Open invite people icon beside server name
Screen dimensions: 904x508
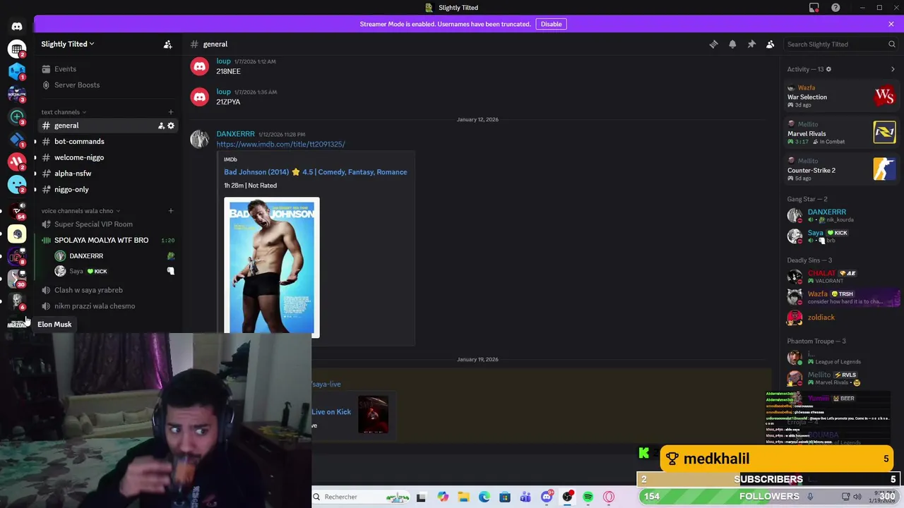pos(168,44)
